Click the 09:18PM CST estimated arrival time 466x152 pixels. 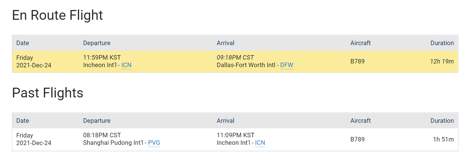click(235, 58)
